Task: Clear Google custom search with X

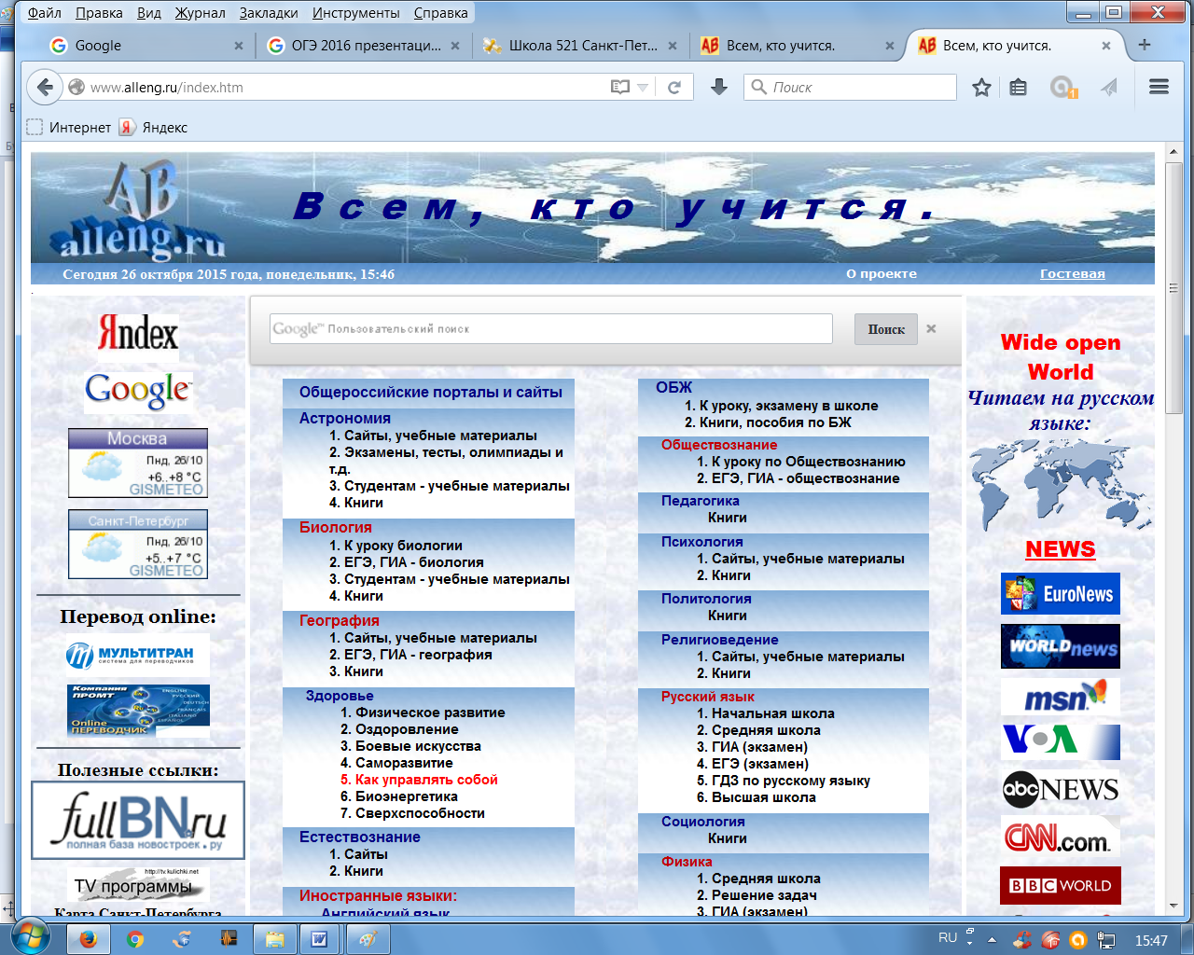Action: pos(931,328)
